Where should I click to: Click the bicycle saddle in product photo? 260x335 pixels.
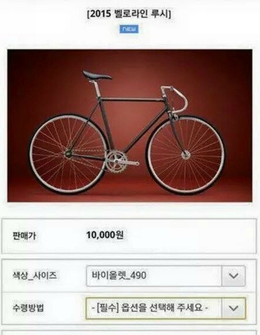point(97,75)
